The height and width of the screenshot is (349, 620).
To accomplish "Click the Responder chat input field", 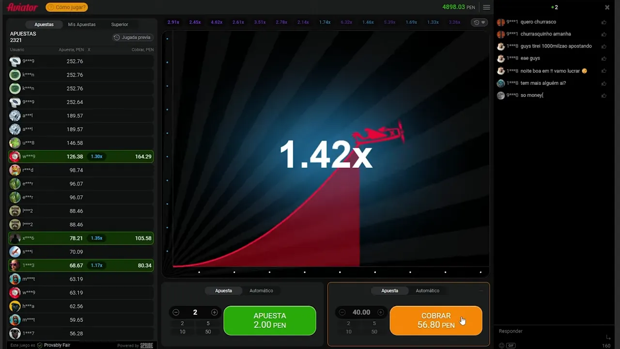I will pos(547,331).
